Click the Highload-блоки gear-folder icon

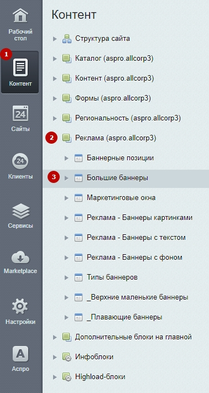pyautogui.click(x=67, y=377)
